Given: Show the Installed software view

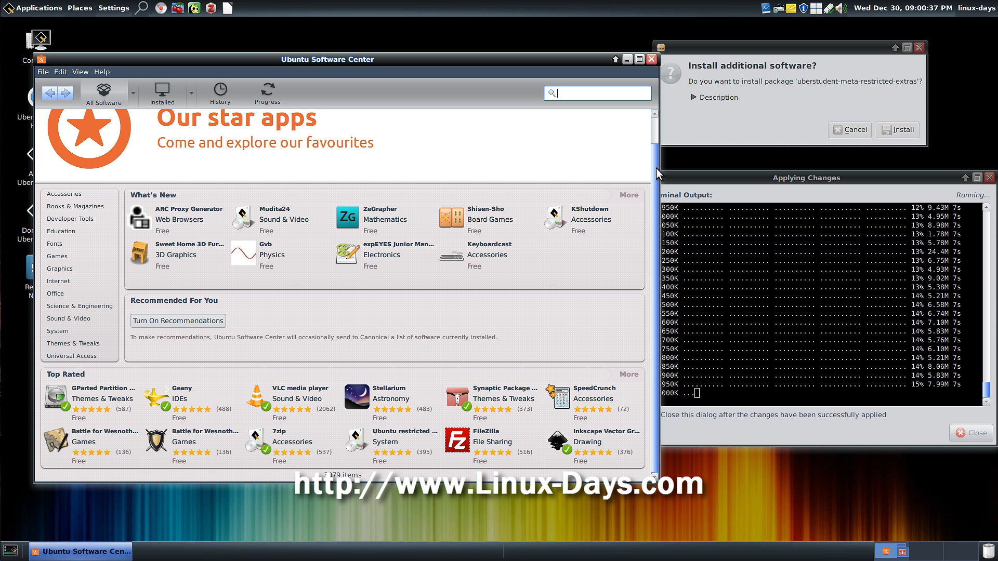Looking at the screenshot, I should [162, 94].
